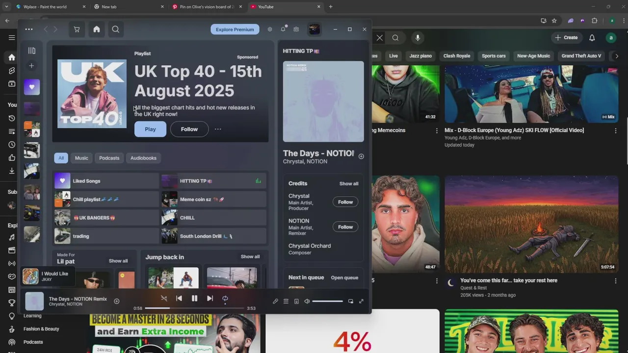Viewport: 628px width, 353px height.
Task: Open connect to device icon
Action: 296,301
